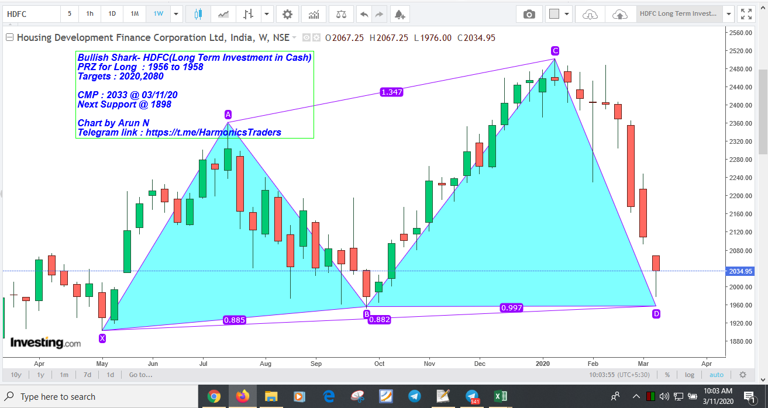The image size is (768, 408).
Task: Toggle log scale button
Action: (690, 375)
